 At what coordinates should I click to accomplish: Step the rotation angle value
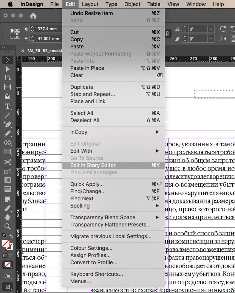click(x=185, y=29)
